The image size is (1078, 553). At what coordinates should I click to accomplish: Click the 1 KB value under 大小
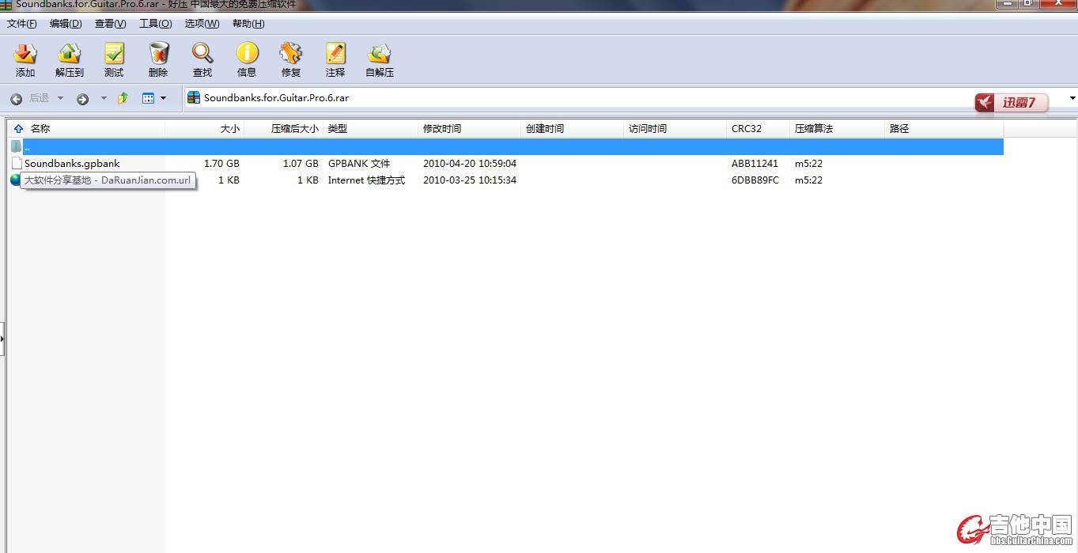click(229, 180)
